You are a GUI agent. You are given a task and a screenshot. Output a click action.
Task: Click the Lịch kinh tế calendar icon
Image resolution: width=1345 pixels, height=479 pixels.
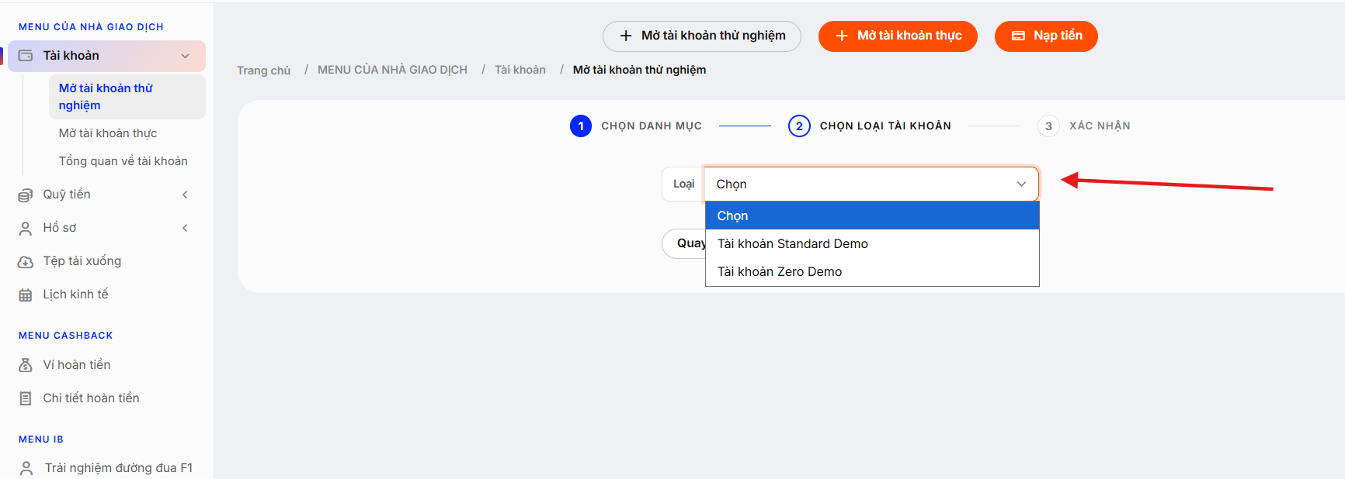(x=26, y=295)
